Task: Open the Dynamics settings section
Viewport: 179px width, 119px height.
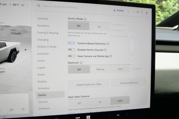Action: [x=43, y=26]
